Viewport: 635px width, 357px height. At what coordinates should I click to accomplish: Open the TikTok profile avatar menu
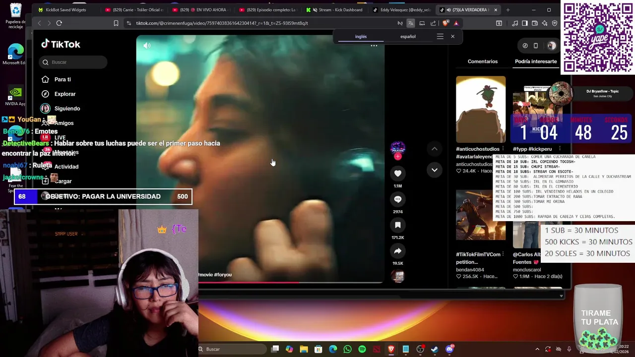coord(552,46)
